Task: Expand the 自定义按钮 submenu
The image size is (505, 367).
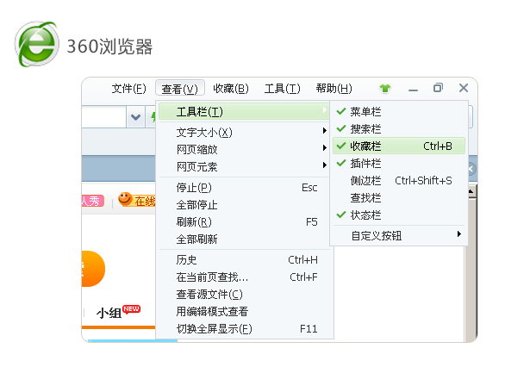Action: coord(399,235)
